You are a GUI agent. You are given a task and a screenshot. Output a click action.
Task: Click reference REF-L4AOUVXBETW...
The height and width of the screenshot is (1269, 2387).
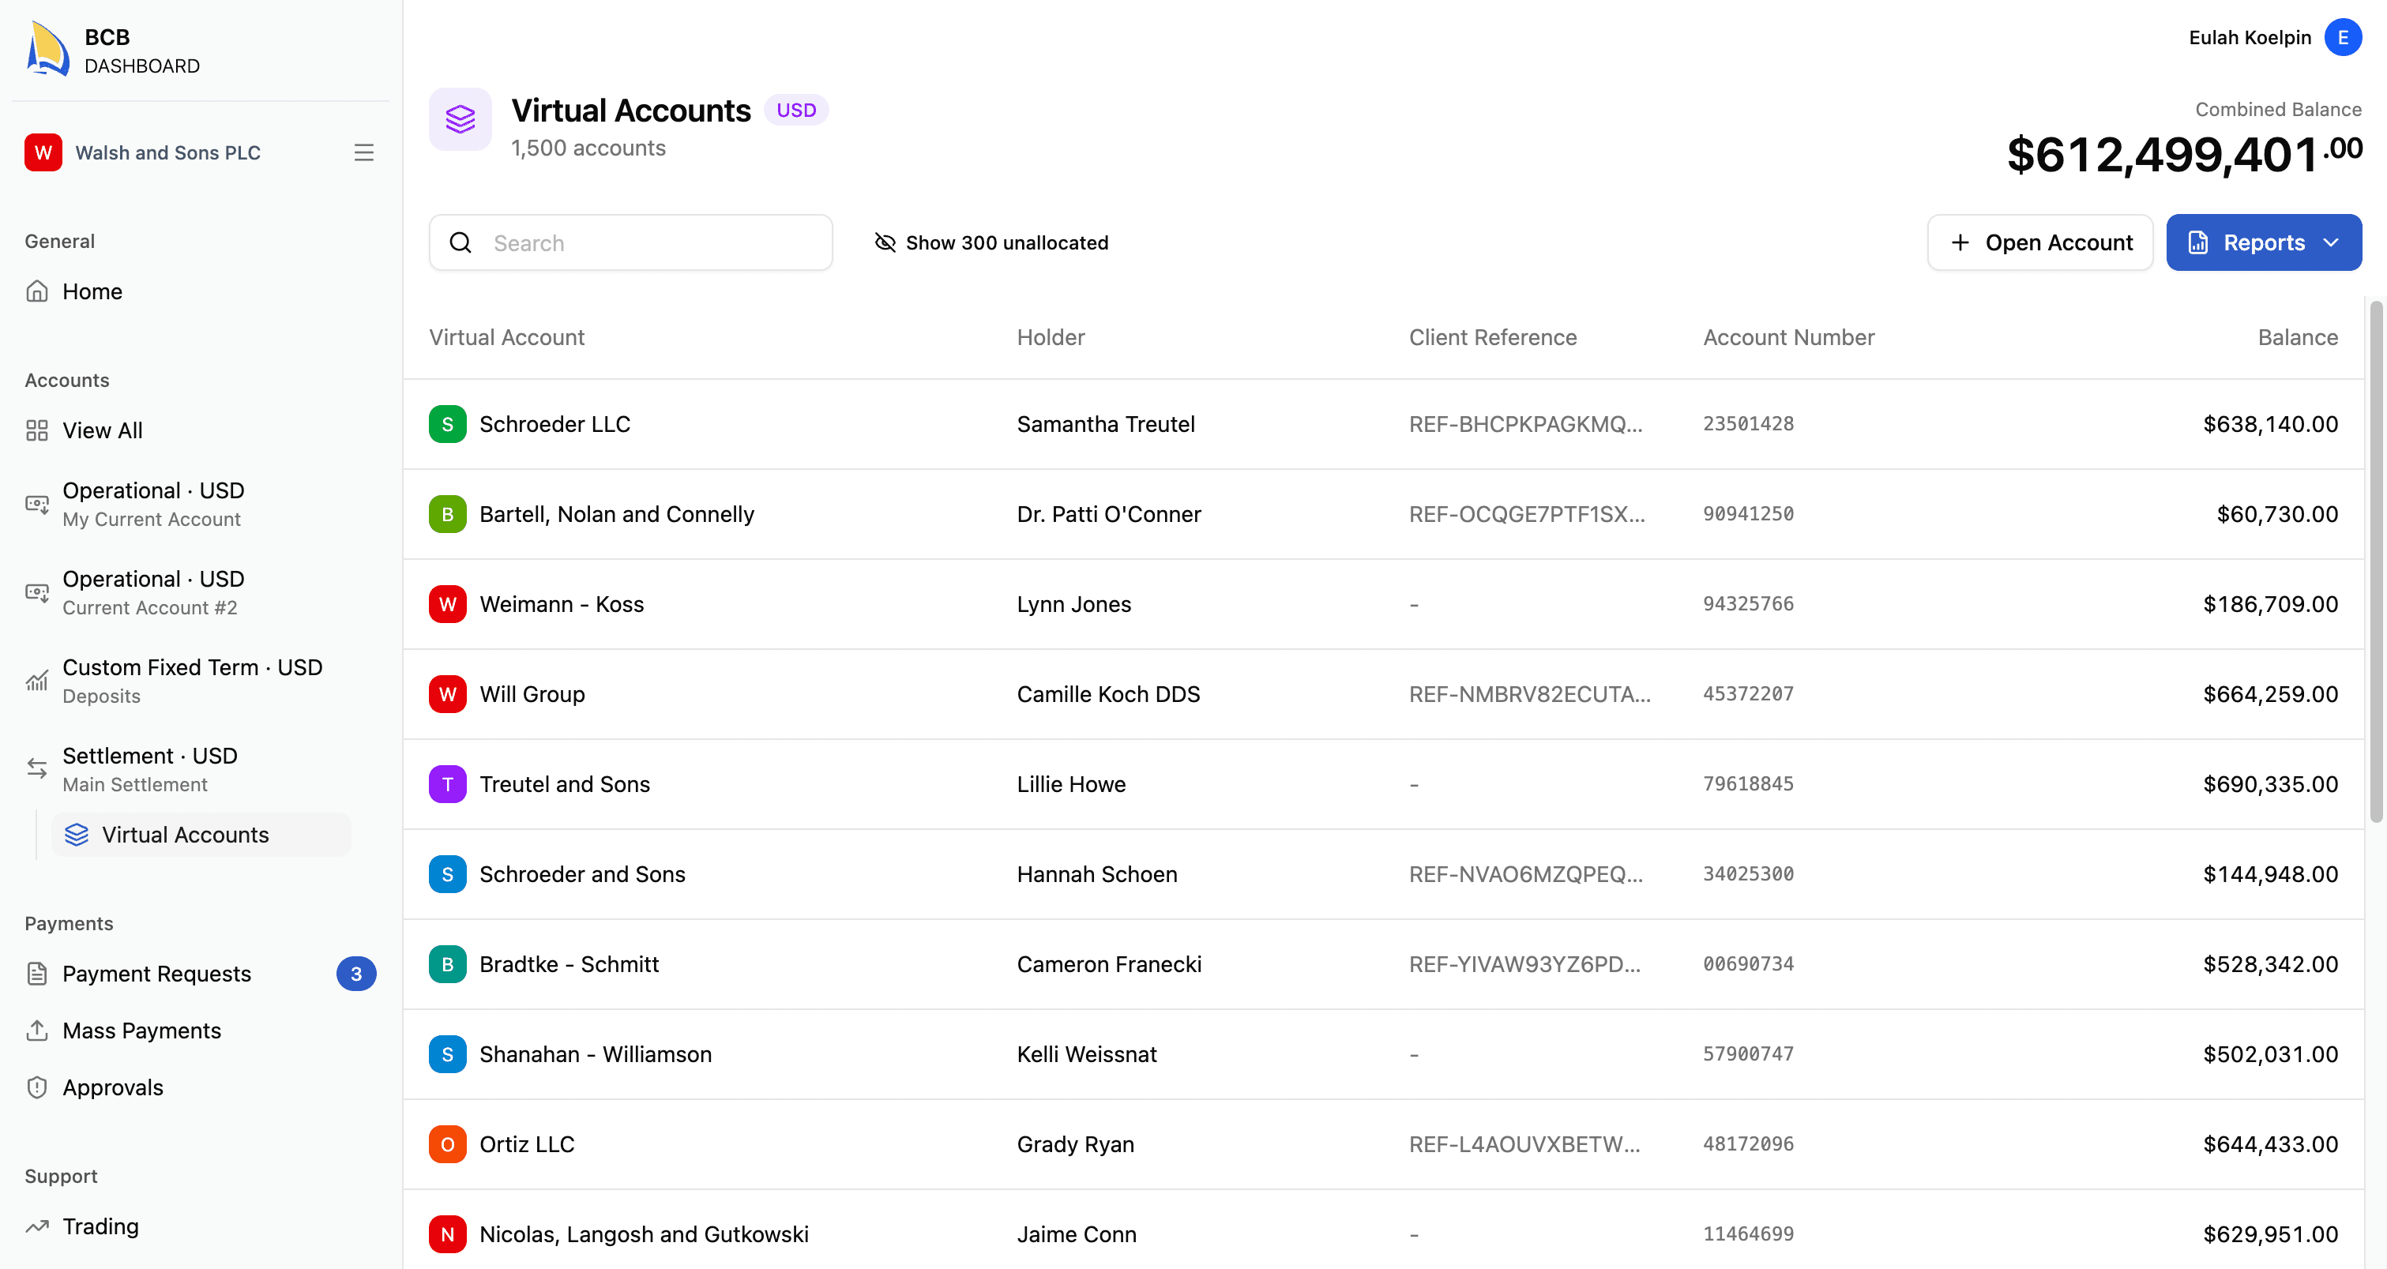pos(1524,1145)
